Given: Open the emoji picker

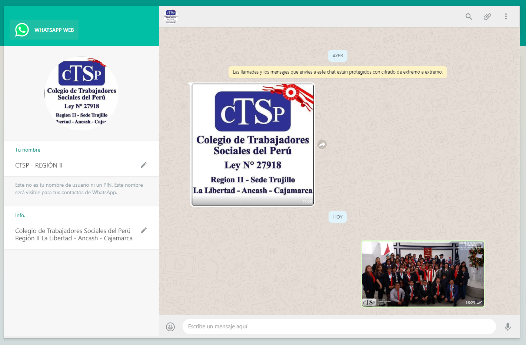Looking at the screenshot, I should tap(170, 327).
